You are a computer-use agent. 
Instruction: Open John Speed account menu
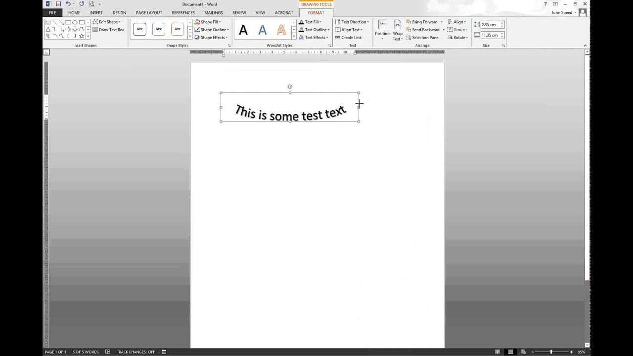[564, 13]
